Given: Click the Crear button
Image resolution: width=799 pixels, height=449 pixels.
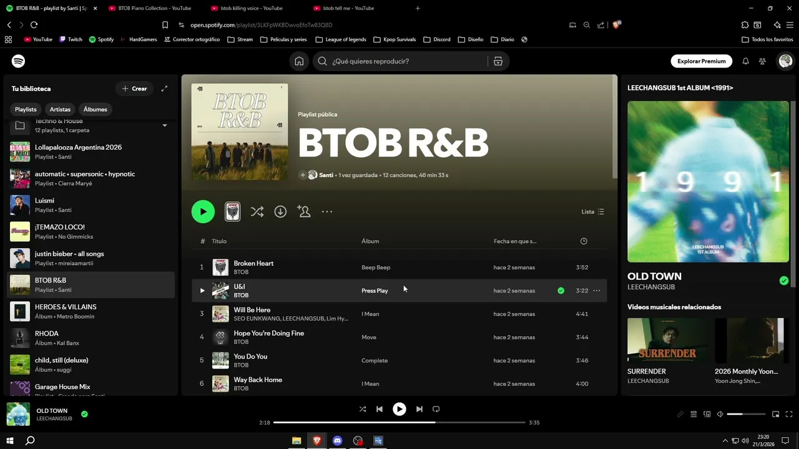Looking at the screenshot, I should [x=135, y=89].
